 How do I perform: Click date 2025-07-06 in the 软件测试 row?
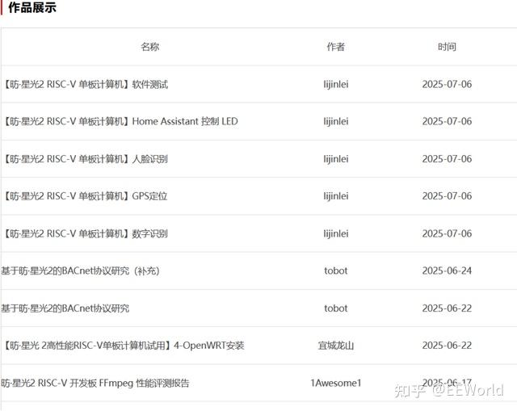tap(447, 84)
